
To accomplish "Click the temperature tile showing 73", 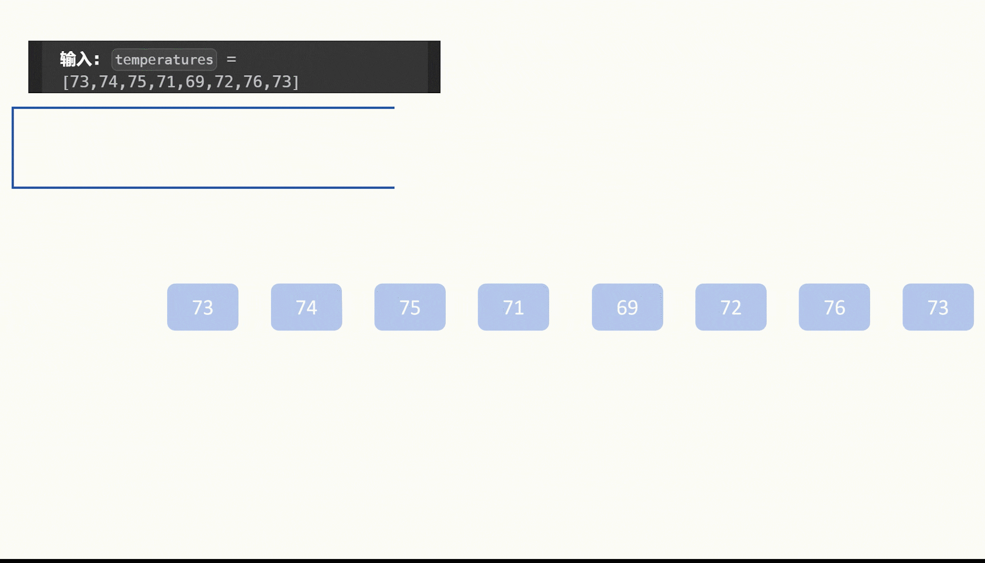I will coord(202,307).
